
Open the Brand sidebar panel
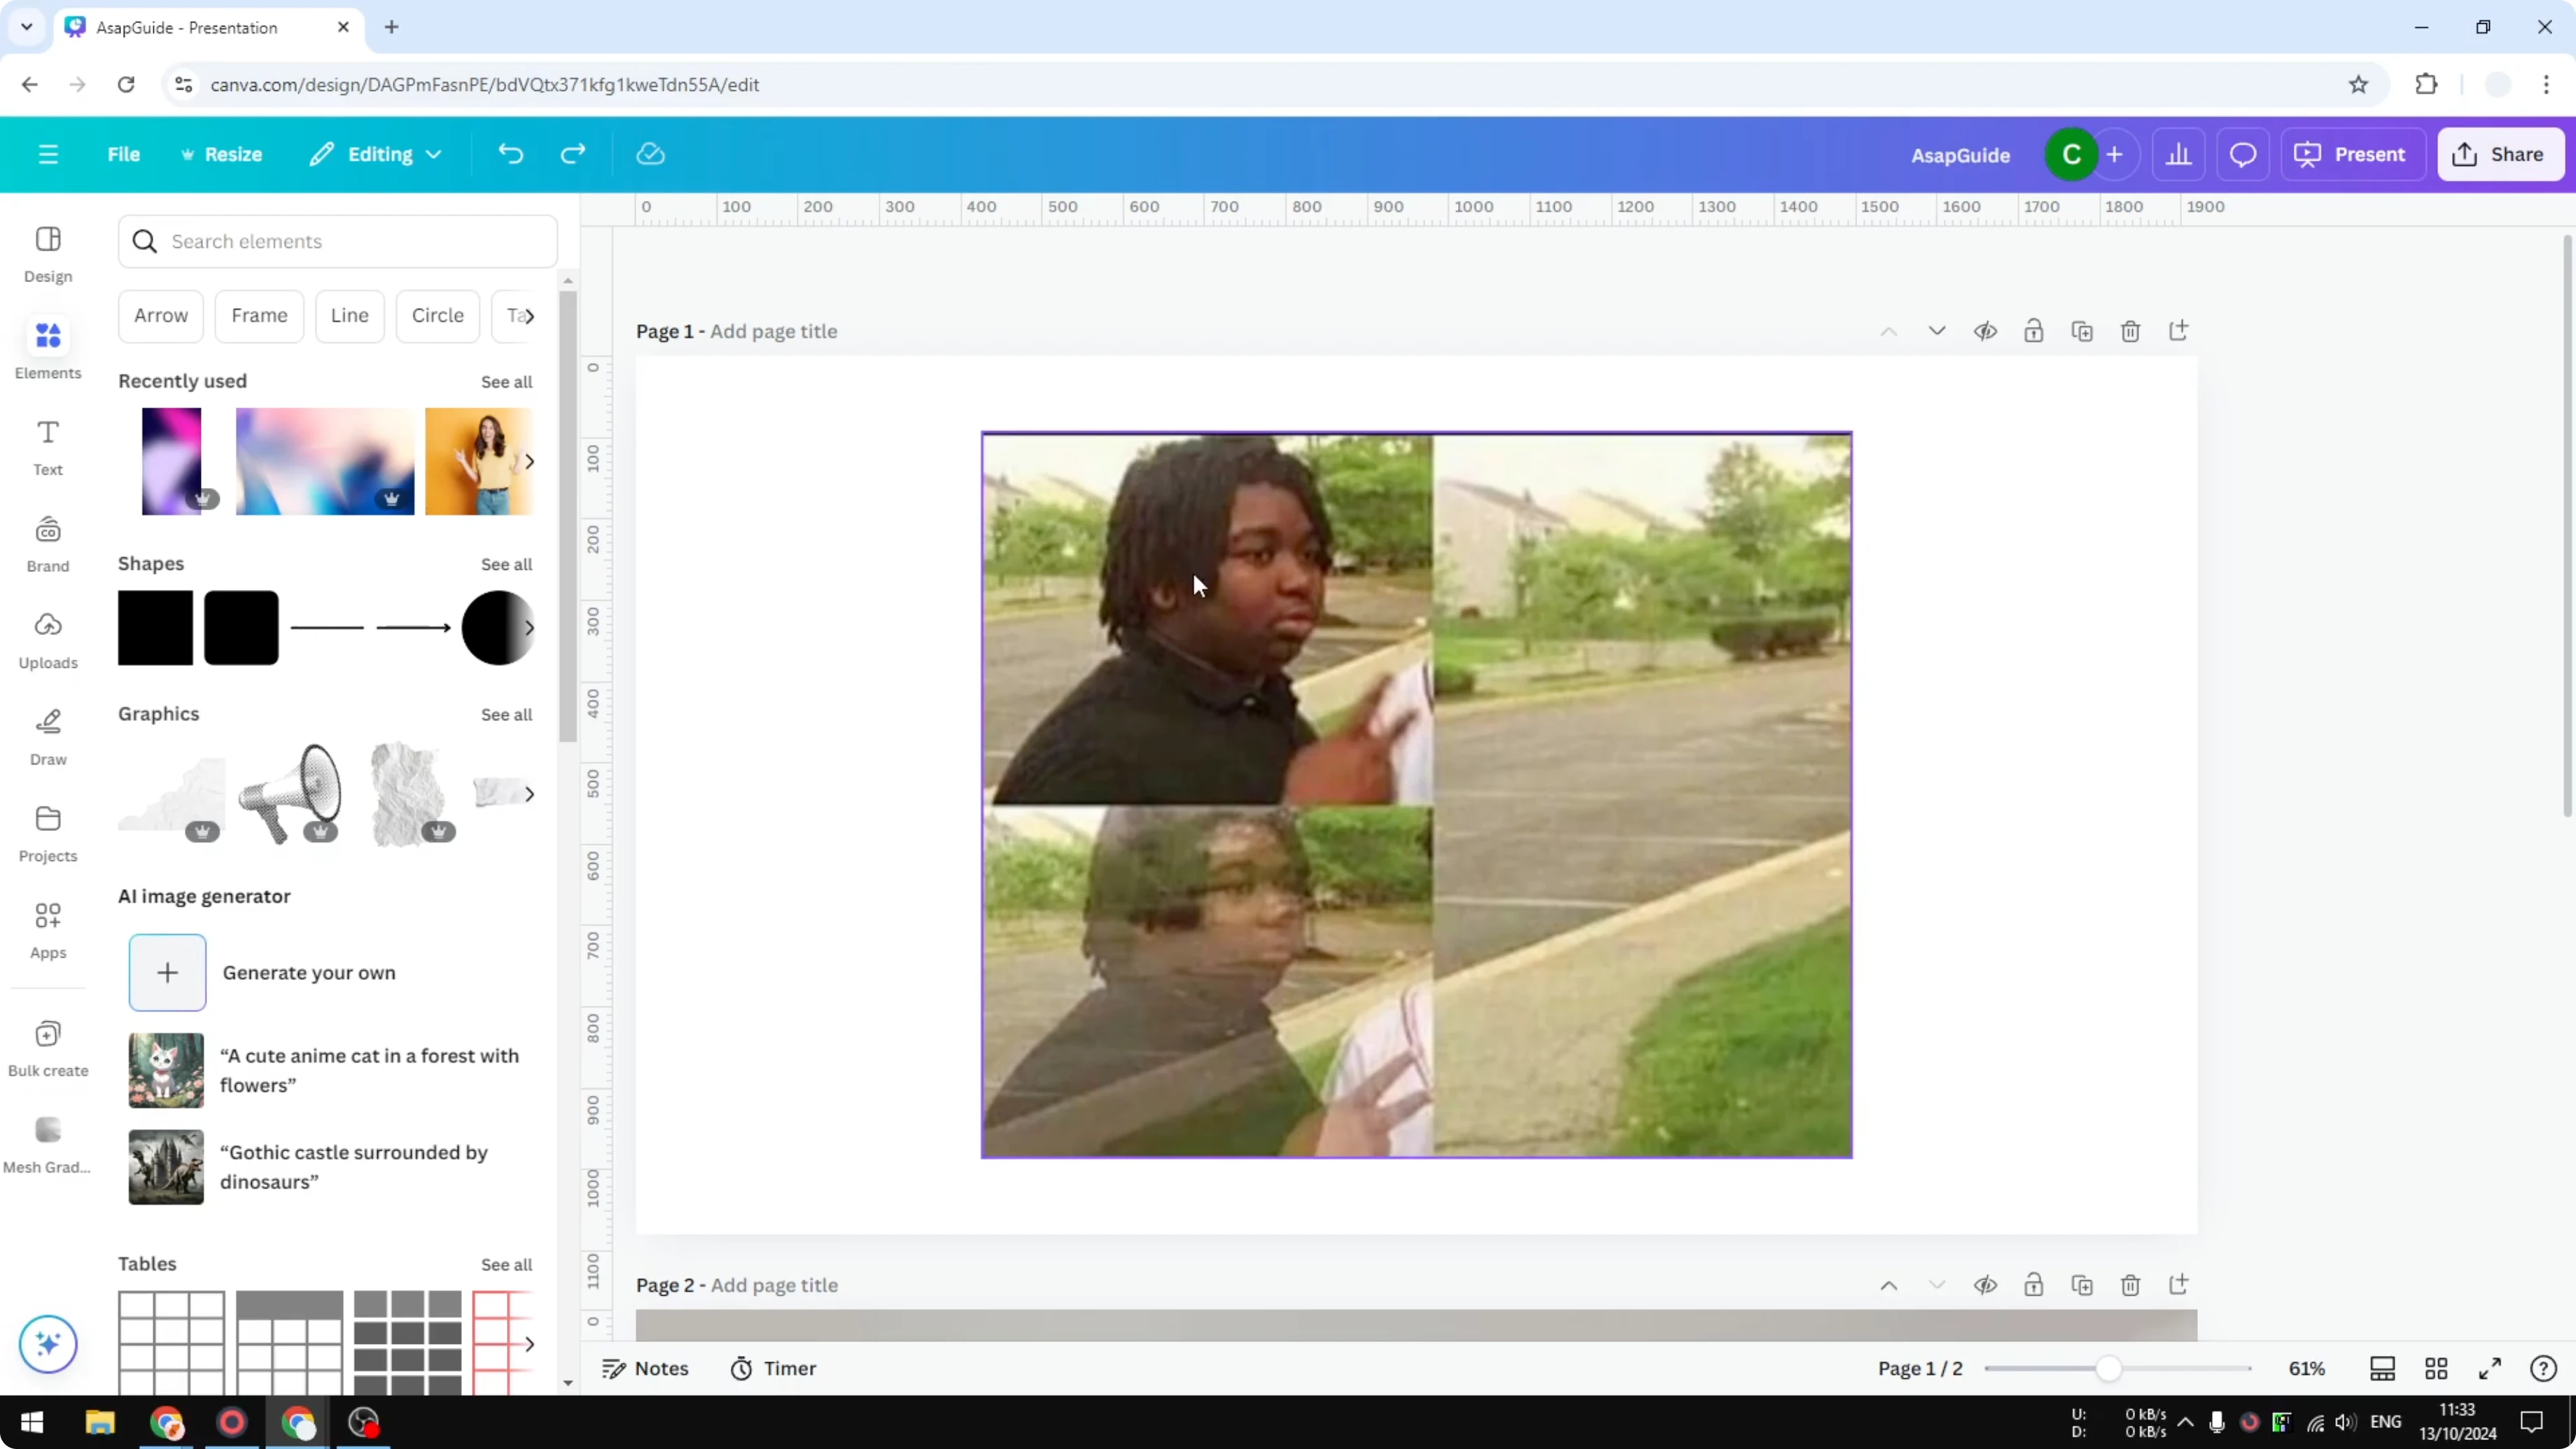coord(48,543)
